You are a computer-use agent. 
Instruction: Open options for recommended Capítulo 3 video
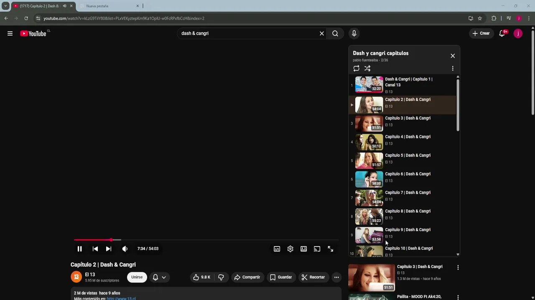458,267
